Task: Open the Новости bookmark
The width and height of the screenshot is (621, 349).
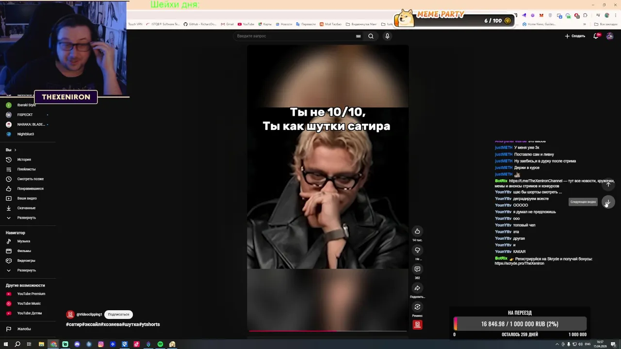Action: (x=284, y=24)
